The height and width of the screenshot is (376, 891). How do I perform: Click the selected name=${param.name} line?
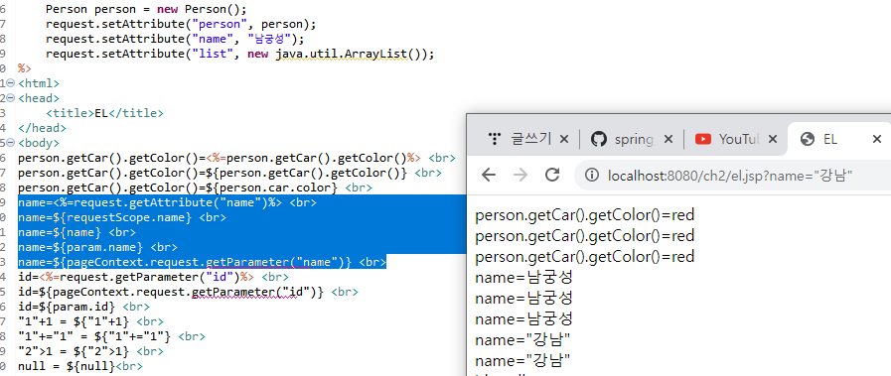click(97, 247)
